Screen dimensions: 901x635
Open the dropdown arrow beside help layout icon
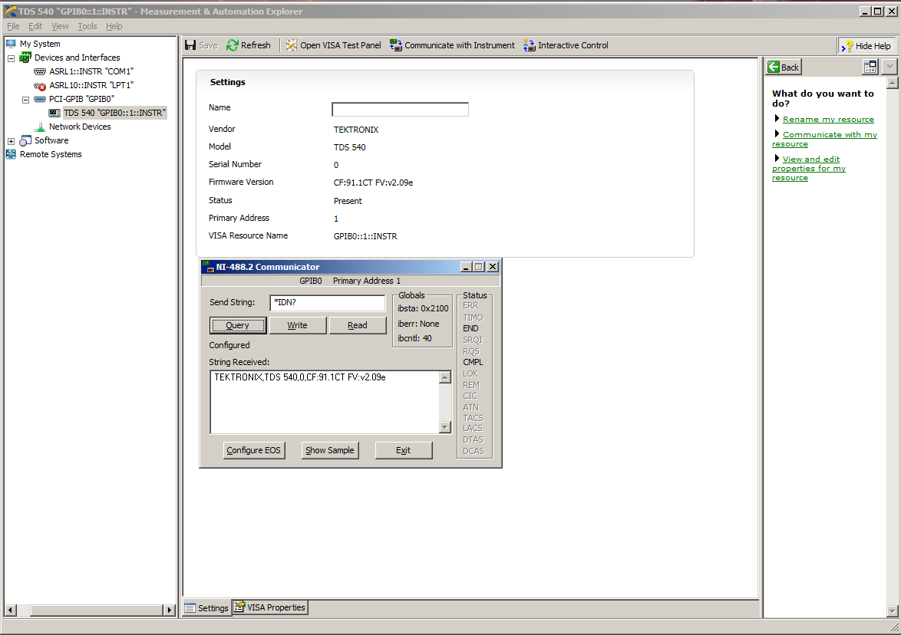click(889, 67)
